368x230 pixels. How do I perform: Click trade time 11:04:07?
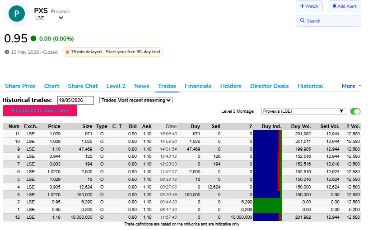click(x=168, y=172)
